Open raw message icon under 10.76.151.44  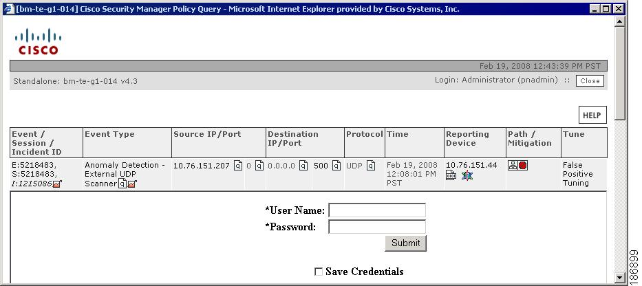[451, 175]
